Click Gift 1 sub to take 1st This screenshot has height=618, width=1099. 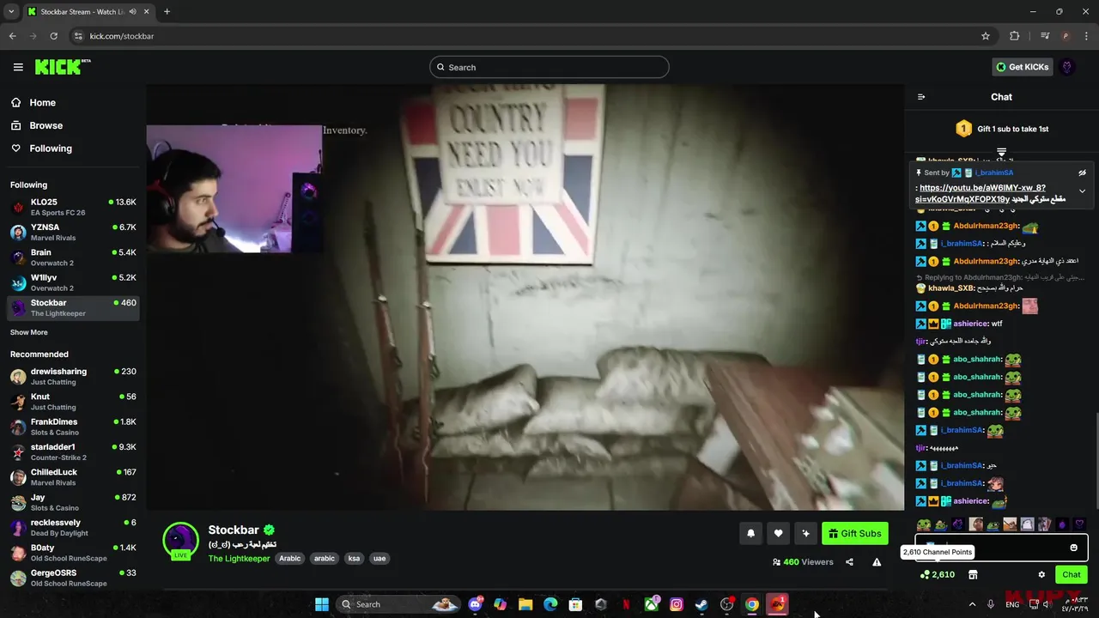click(1002, 129)
